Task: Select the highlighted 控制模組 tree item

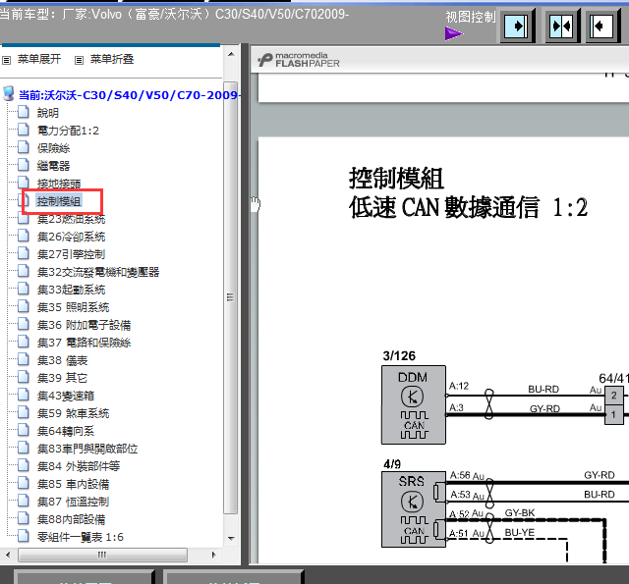Action: coord(59,201)
